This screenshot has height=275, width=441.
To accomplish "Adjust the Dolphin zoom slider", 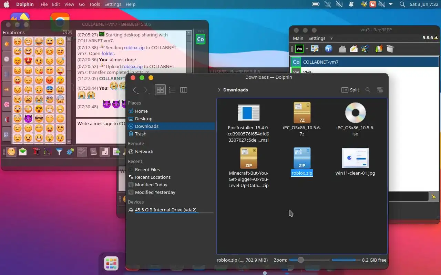I will tap(309, 260).
